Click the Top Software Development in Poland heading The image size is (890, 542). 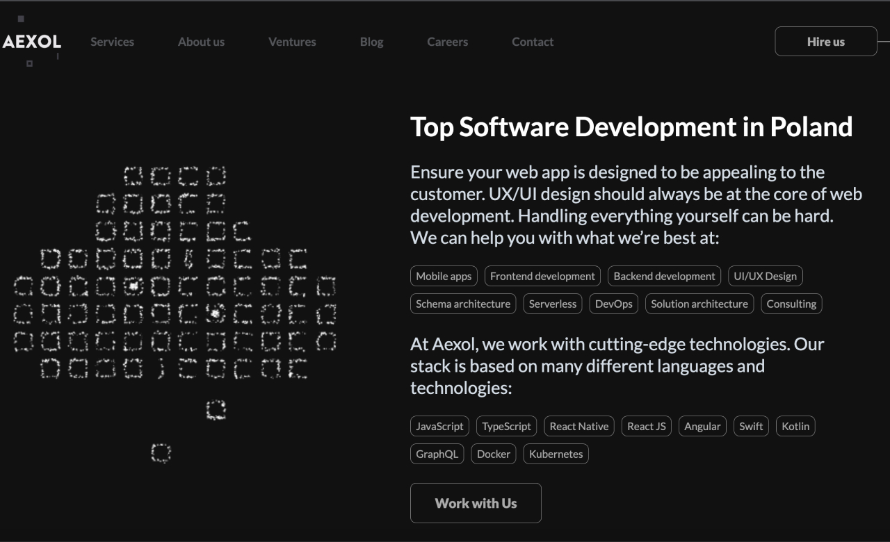point(631,127)
